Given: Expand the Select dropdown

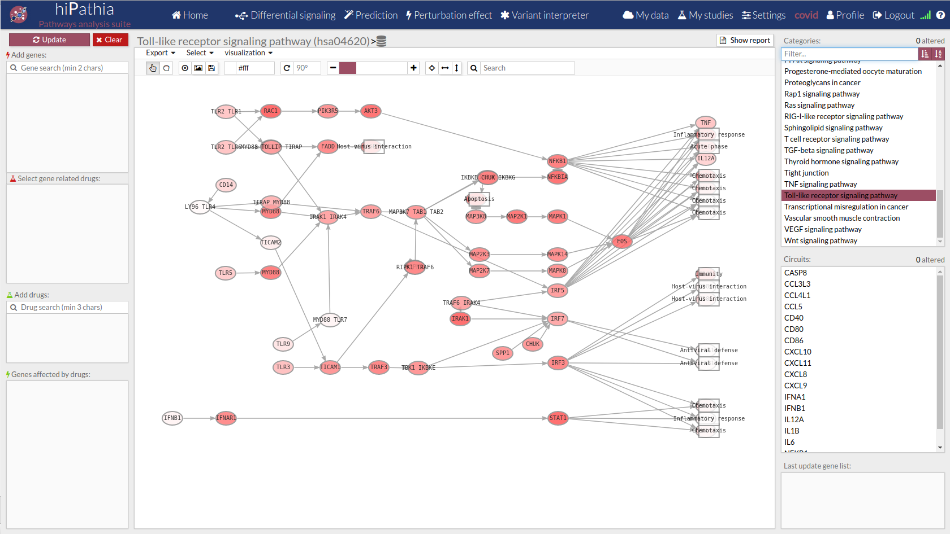Looking at the screenshot, I should [x=200, y=52].
